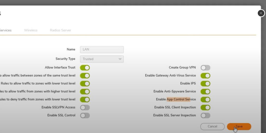Enable the Create Group VPN toggle

(x=205, y=68)
